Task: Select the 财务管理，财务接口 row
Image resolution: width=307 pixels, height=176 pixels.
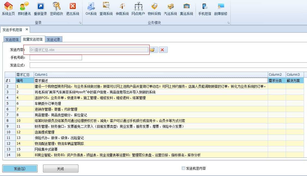Action: click(151, 126)
